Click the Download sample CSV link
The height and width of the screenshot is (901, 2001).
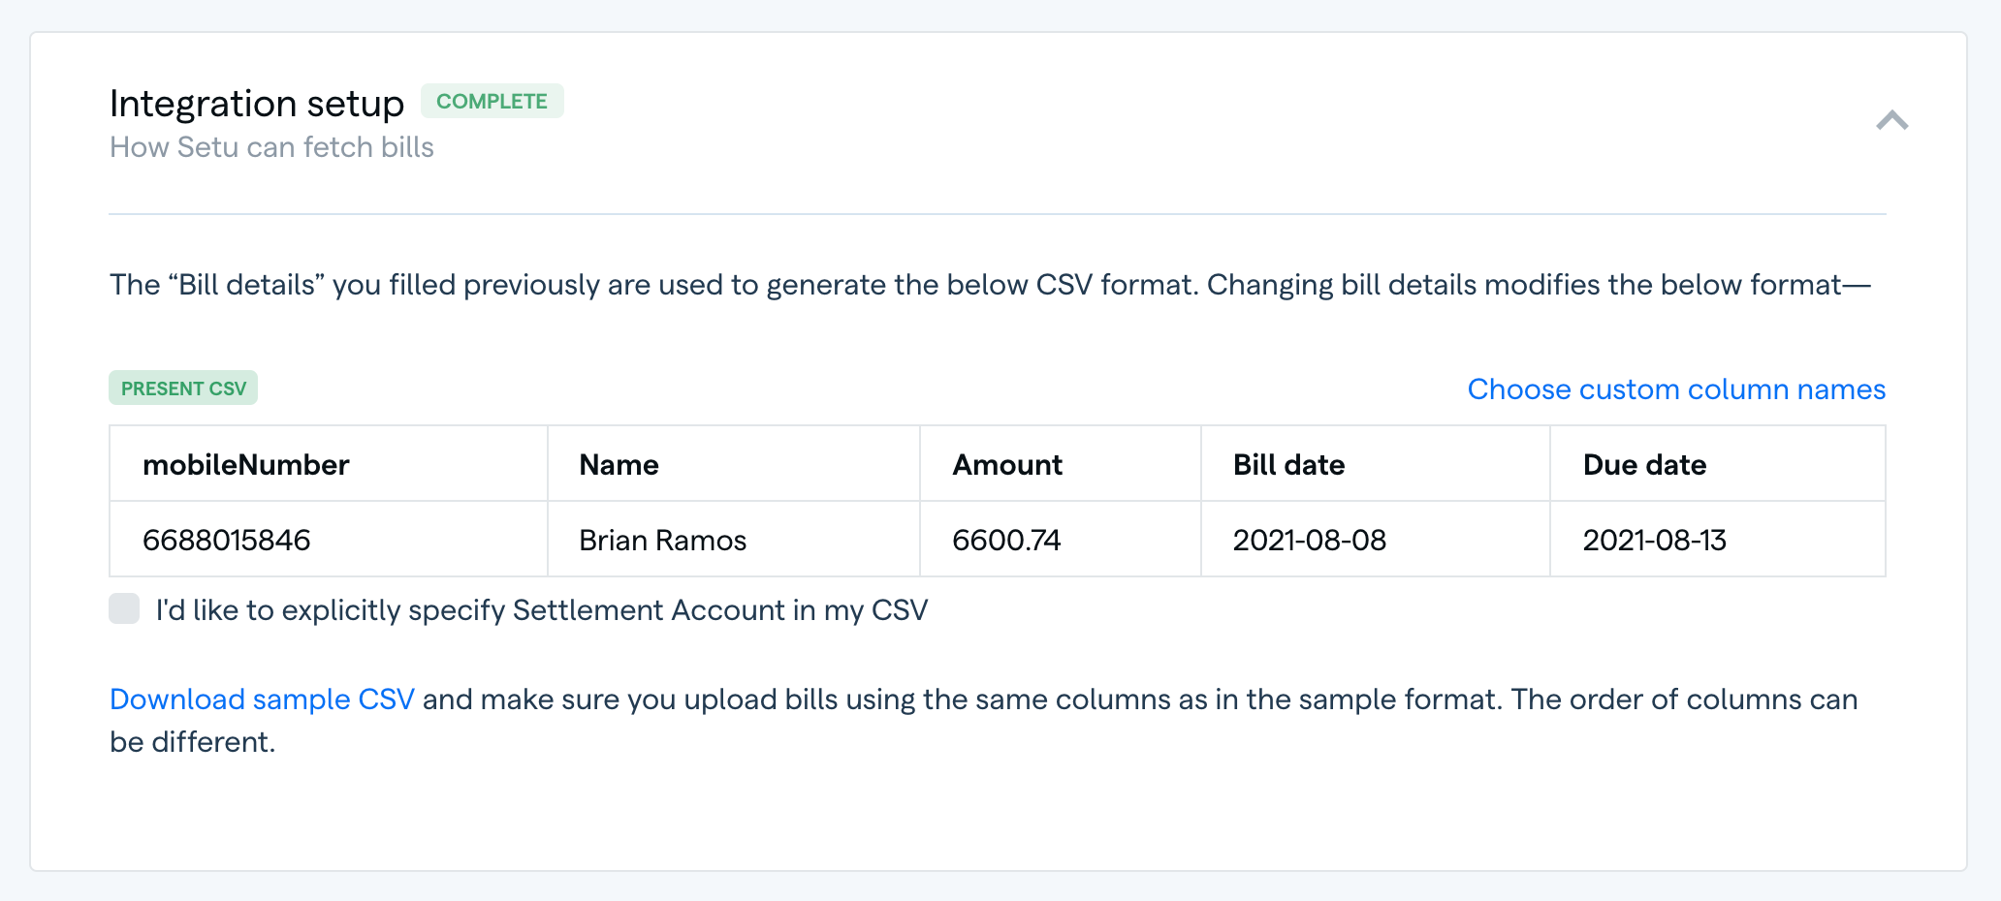[x=262, y=699]
